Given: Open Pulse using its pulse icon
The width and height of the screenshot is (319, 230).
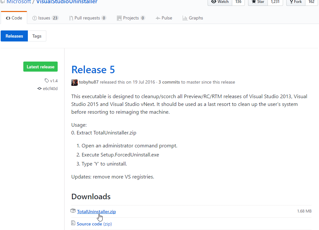Looking at the screenshot, I should 157,18.
